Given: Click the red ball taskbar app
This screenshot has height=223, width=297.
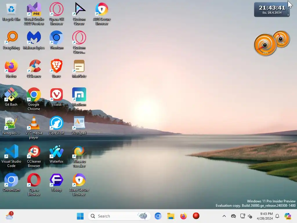Looking at the screenshot, I should pos(196,216).
